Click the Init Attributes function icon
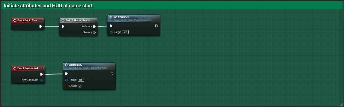 click(x=111, y=17)
